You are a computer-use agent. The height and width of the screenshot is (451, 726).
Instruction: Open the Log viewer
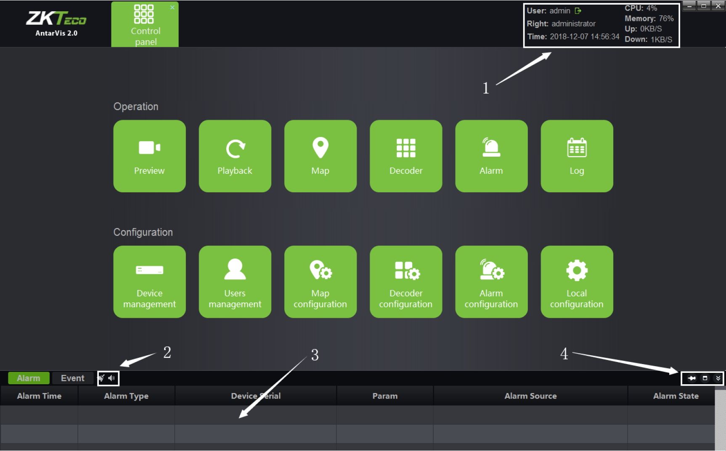(x=576, y=156)
